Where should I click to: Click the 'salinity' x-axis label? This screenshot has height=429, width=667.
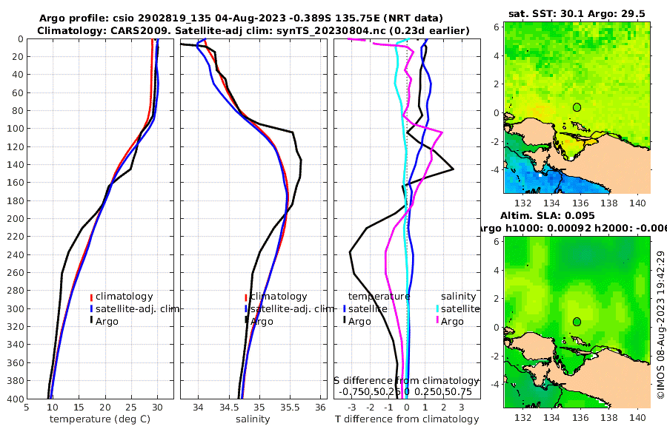click(x=253, y=419)
